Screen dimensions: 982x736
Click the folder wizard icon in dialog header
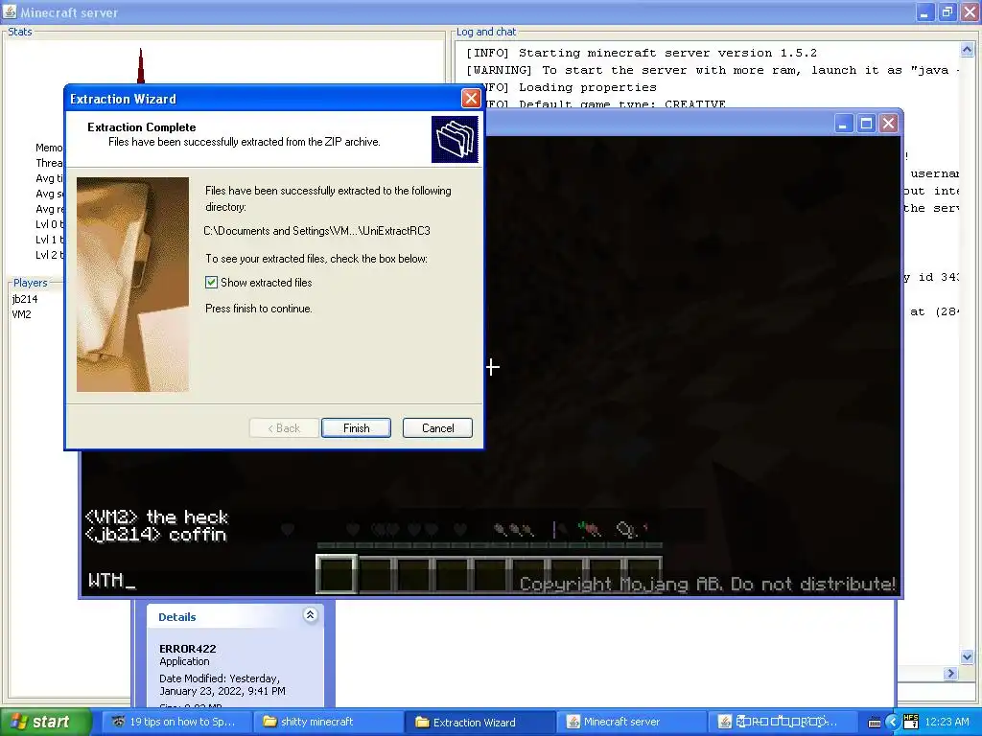tap(455, 139)
